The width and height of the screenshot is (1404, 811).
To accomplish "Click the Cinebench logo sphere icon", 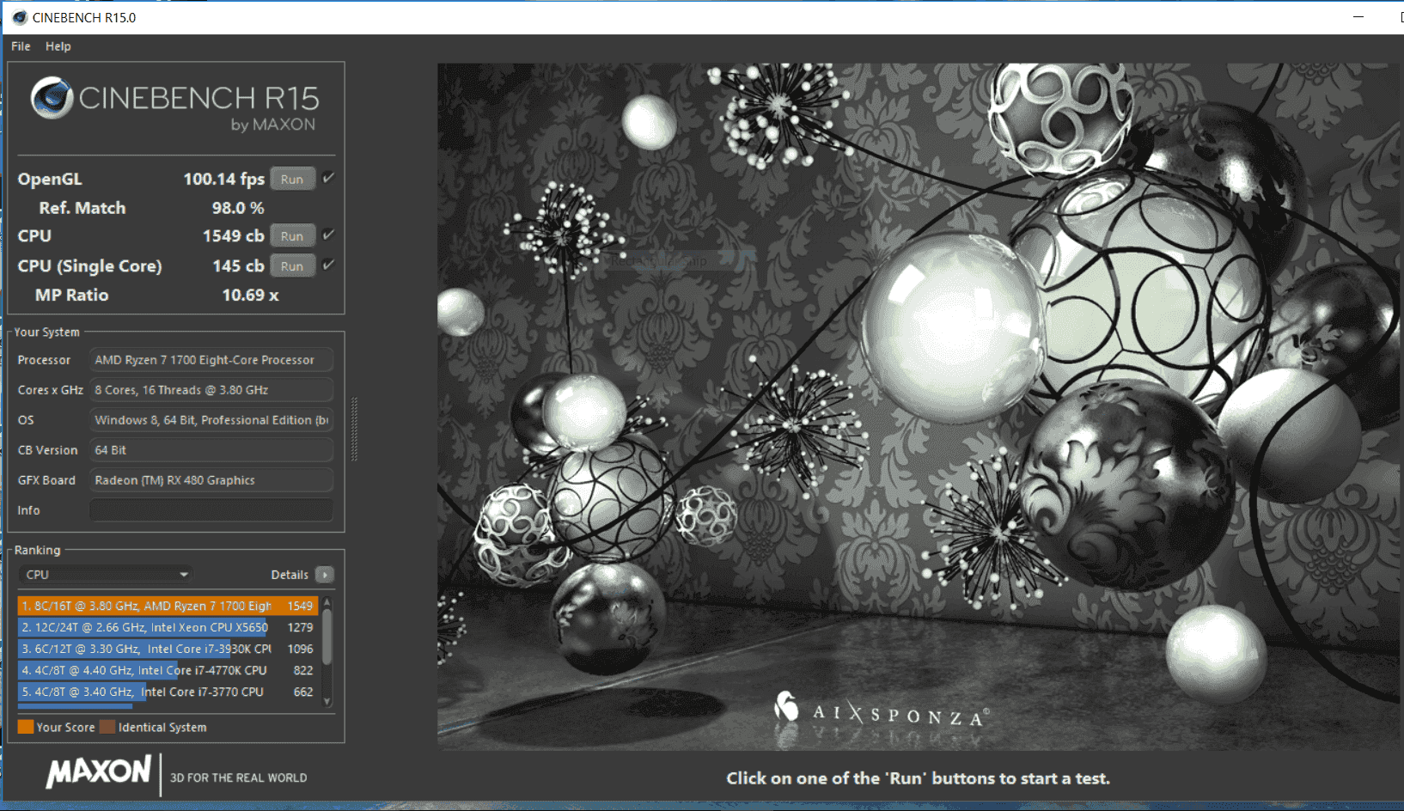I will [52, 97].
